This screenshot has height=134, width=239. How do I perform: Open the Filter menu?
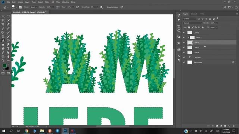click(47, 2)
